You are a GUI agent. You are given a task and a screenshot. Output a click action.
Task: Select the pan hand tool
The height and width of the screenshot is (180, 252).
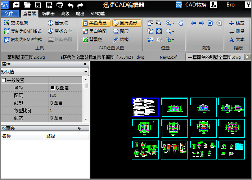pos(181,23)
